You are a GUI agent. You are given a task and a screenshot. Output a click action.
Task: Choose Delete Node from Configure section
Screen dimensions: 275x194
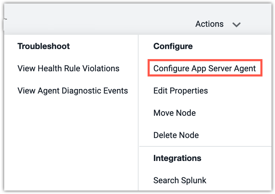point(176,135)
